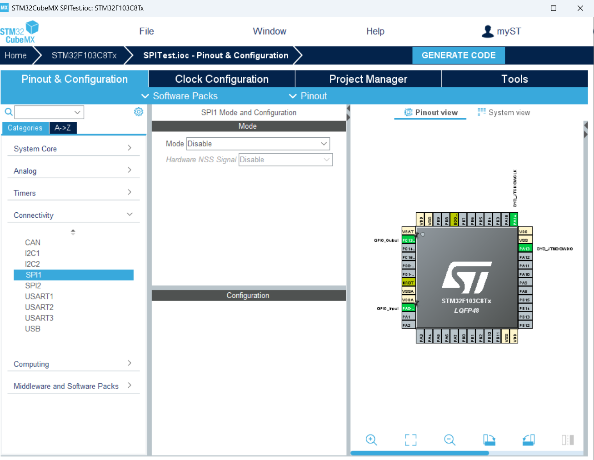Click the search magnifier icon
The width and height of the screenshot is (594, 460).
tap(9, 112)
